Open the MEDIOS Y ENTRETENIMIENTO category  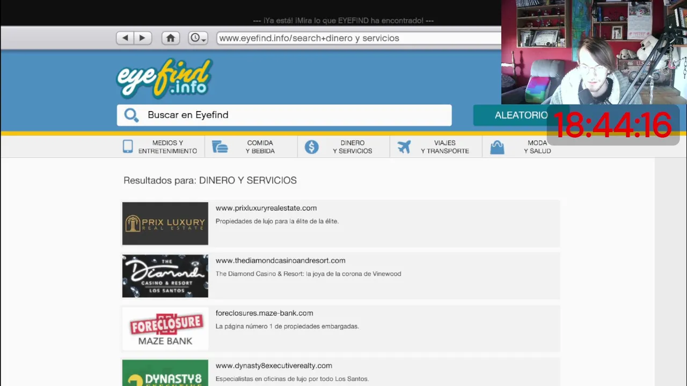pyautogui.click(x=167, y=147)
